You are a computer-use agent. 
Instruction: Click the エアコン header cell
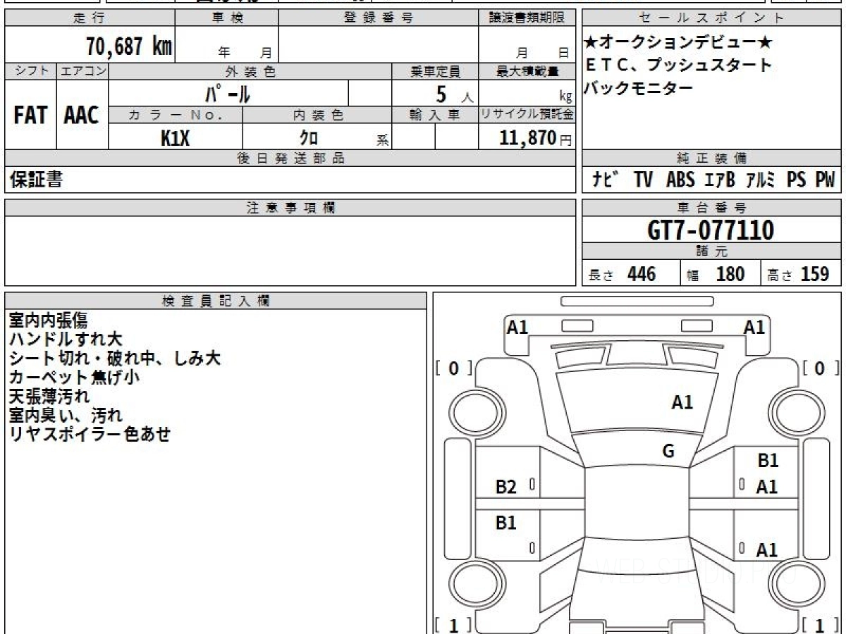pyautogui.click(x=82, y=71)
